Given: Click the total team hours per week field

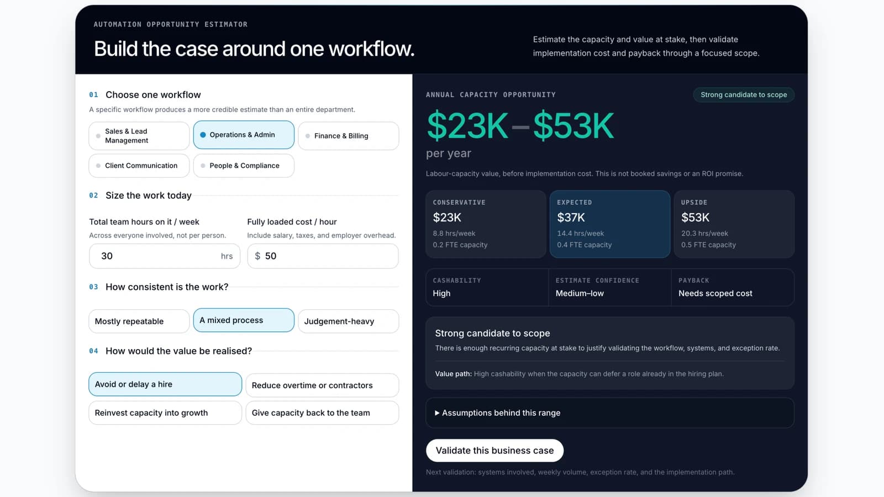Looking at the screenshot, I should (x=165, y=256).
